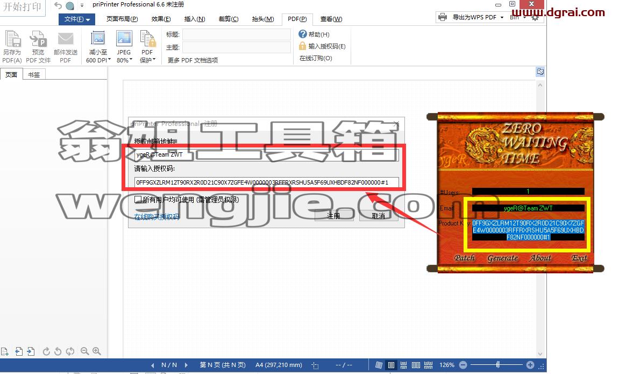The width and height of the screenshot is (619, 374).
Task: Click the zoom in magnifier in the bottom left toolbar
Action: pos(97,351)
